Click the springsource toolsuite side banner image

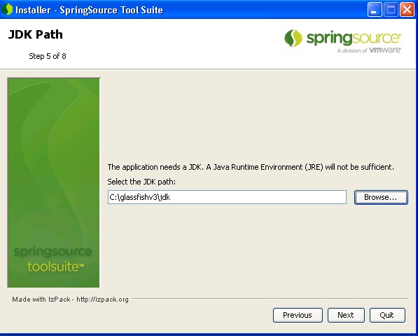(54, 182)
